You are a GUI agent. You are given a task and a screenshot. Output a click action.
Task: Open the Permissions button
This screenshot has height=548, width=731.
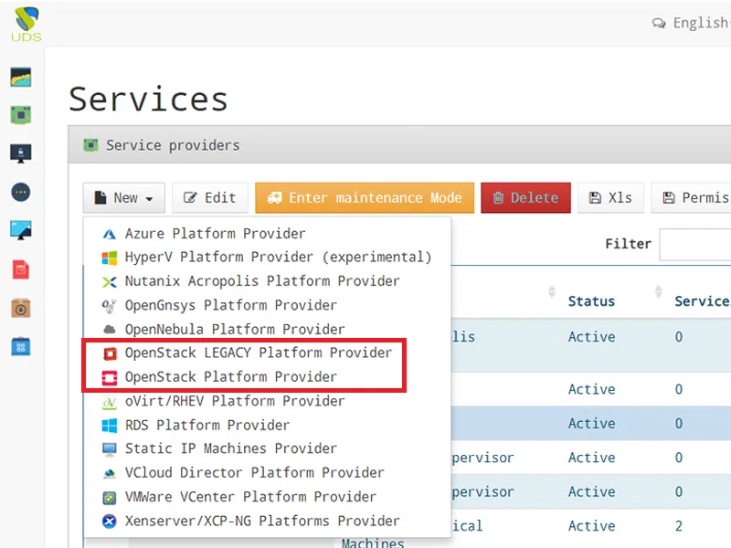692,197
